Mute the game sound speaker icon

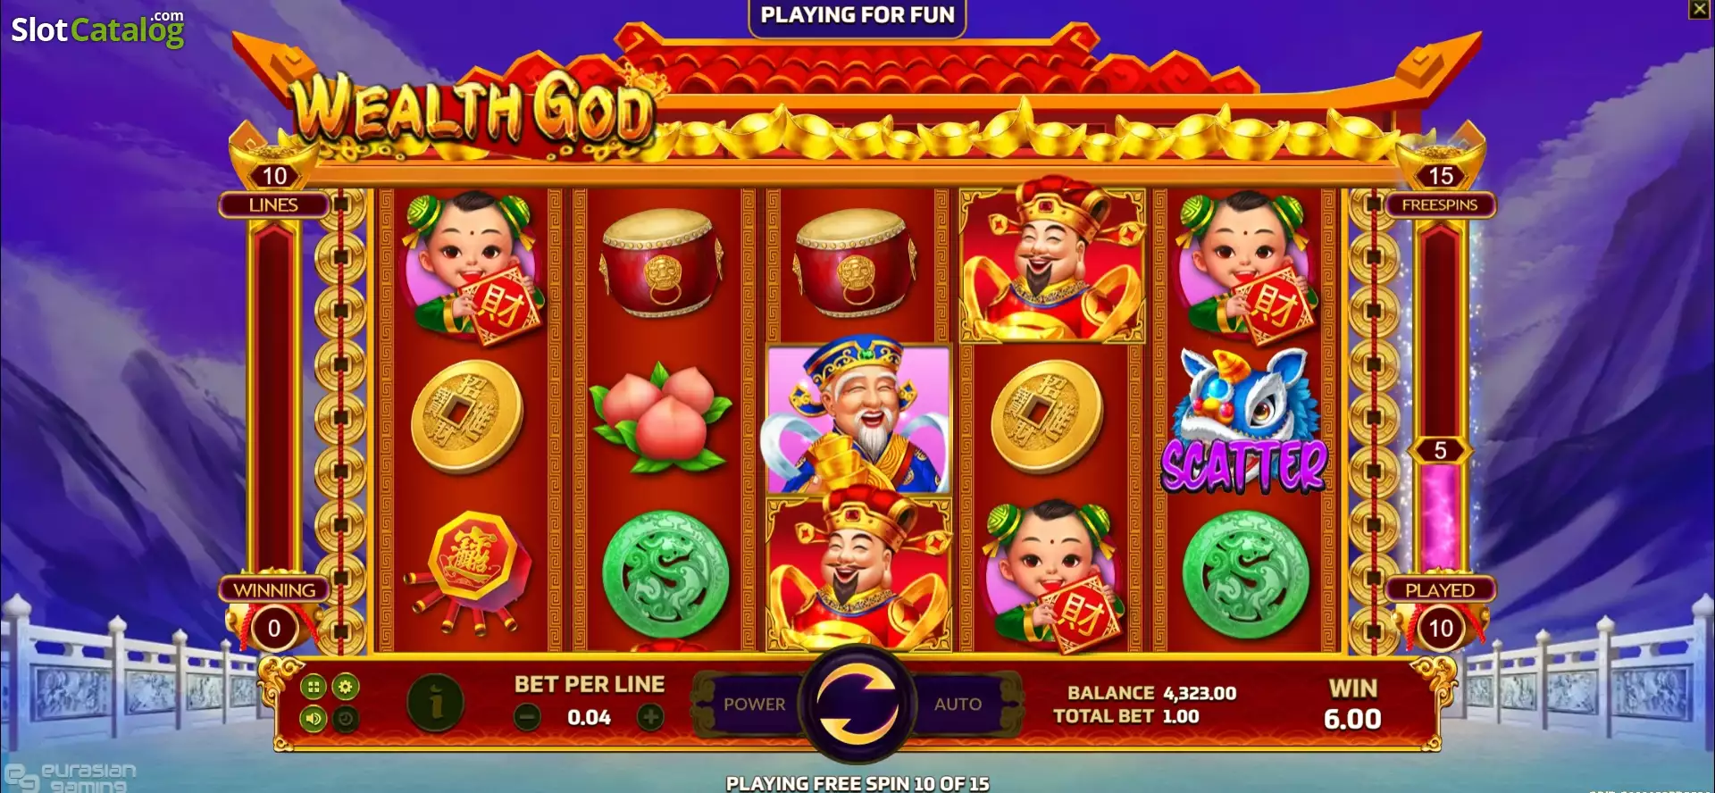click(313, 718)
